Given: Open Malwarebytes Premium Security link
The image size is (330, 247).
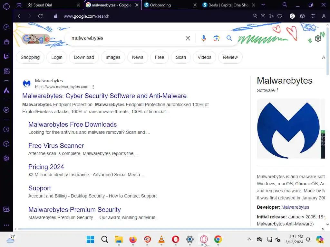Looking at the screenshot, I should [74, 209].
